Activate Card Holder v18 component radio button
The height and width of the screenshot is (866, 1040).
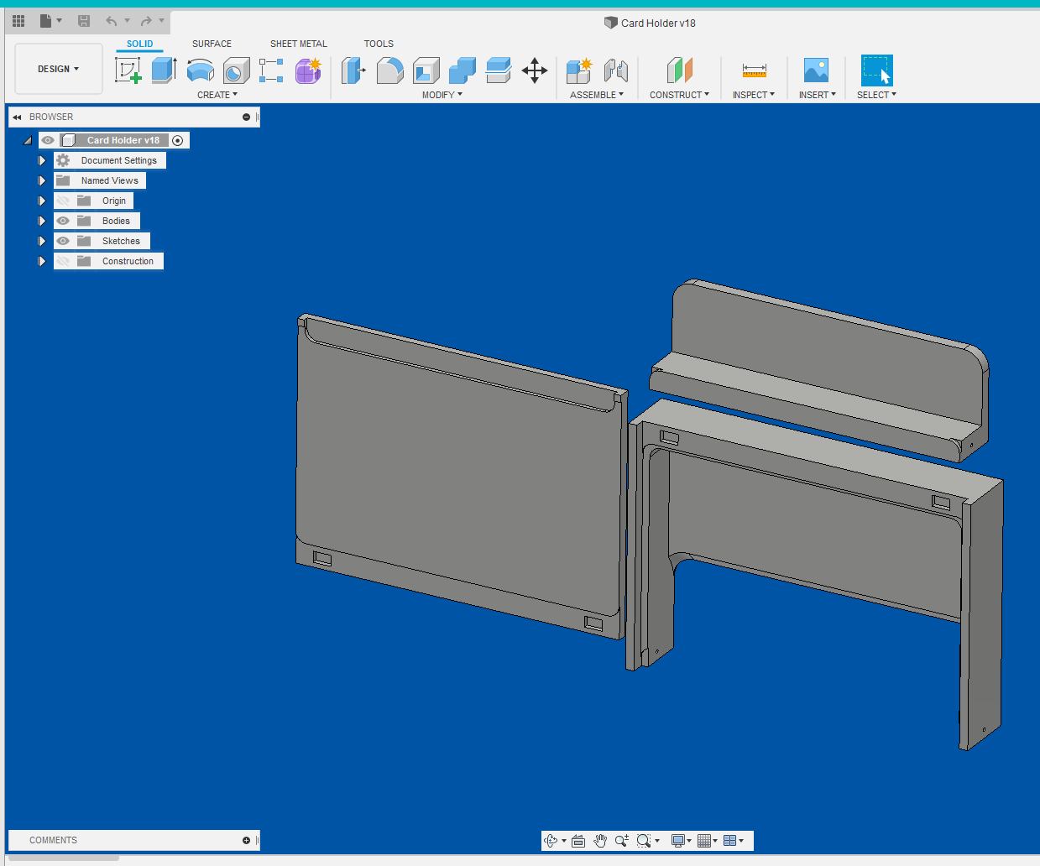click(178, 140)
